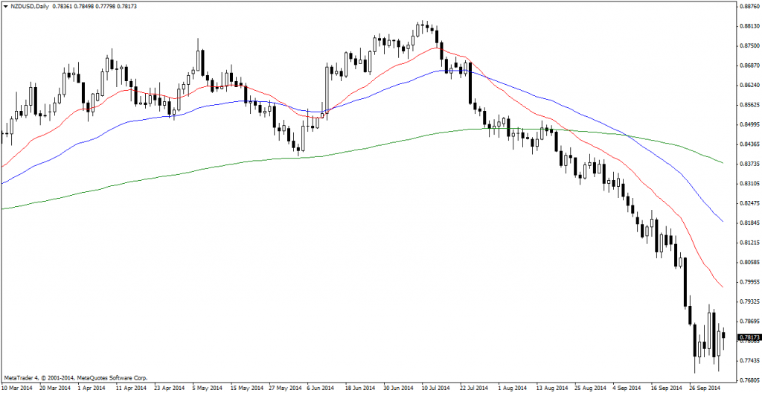Image resolution: width=762 pixels, height=393 pixels.
Task: Click the 6 Jun 2014 date label
Action: tap(322, 388)
